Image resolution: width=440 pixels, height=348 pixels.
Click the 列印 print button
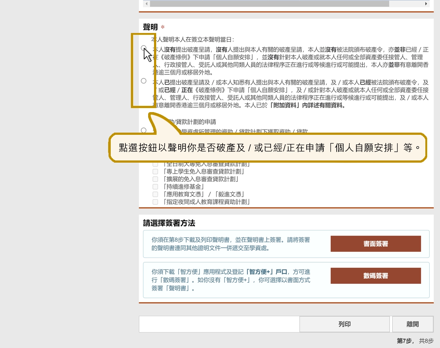click(345, 324)
